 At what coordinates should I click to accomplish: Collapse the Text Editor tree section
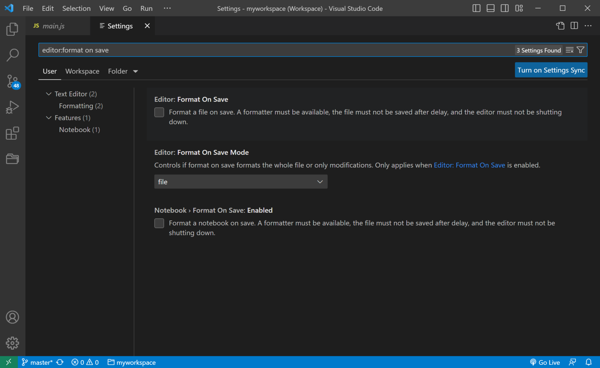pos(49,94)
